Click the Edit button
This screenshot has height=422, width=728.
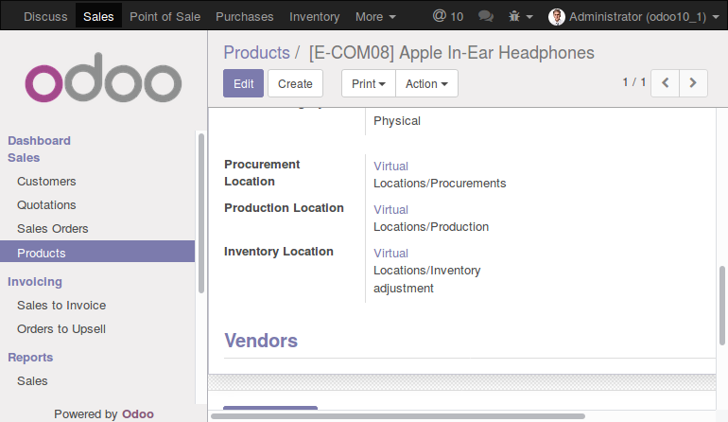243,83
